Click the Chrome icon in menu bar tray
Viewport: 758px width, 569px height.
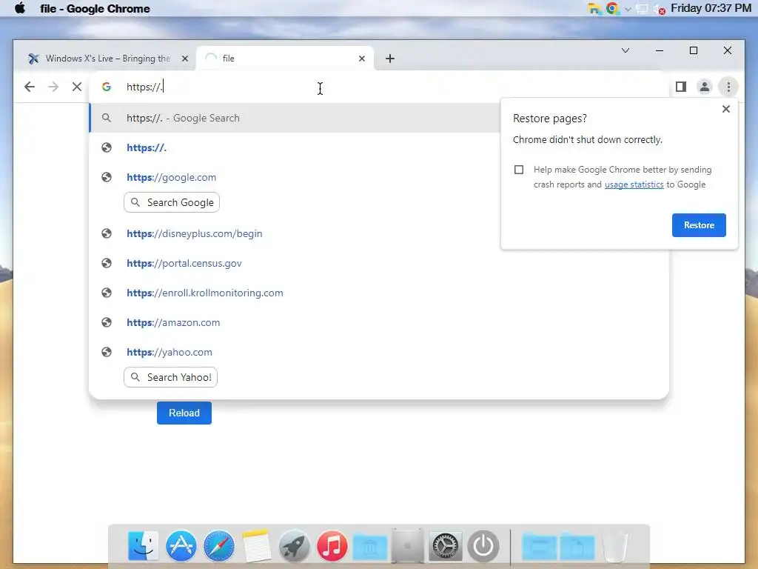pyautogui.click(x=612, y=8)
